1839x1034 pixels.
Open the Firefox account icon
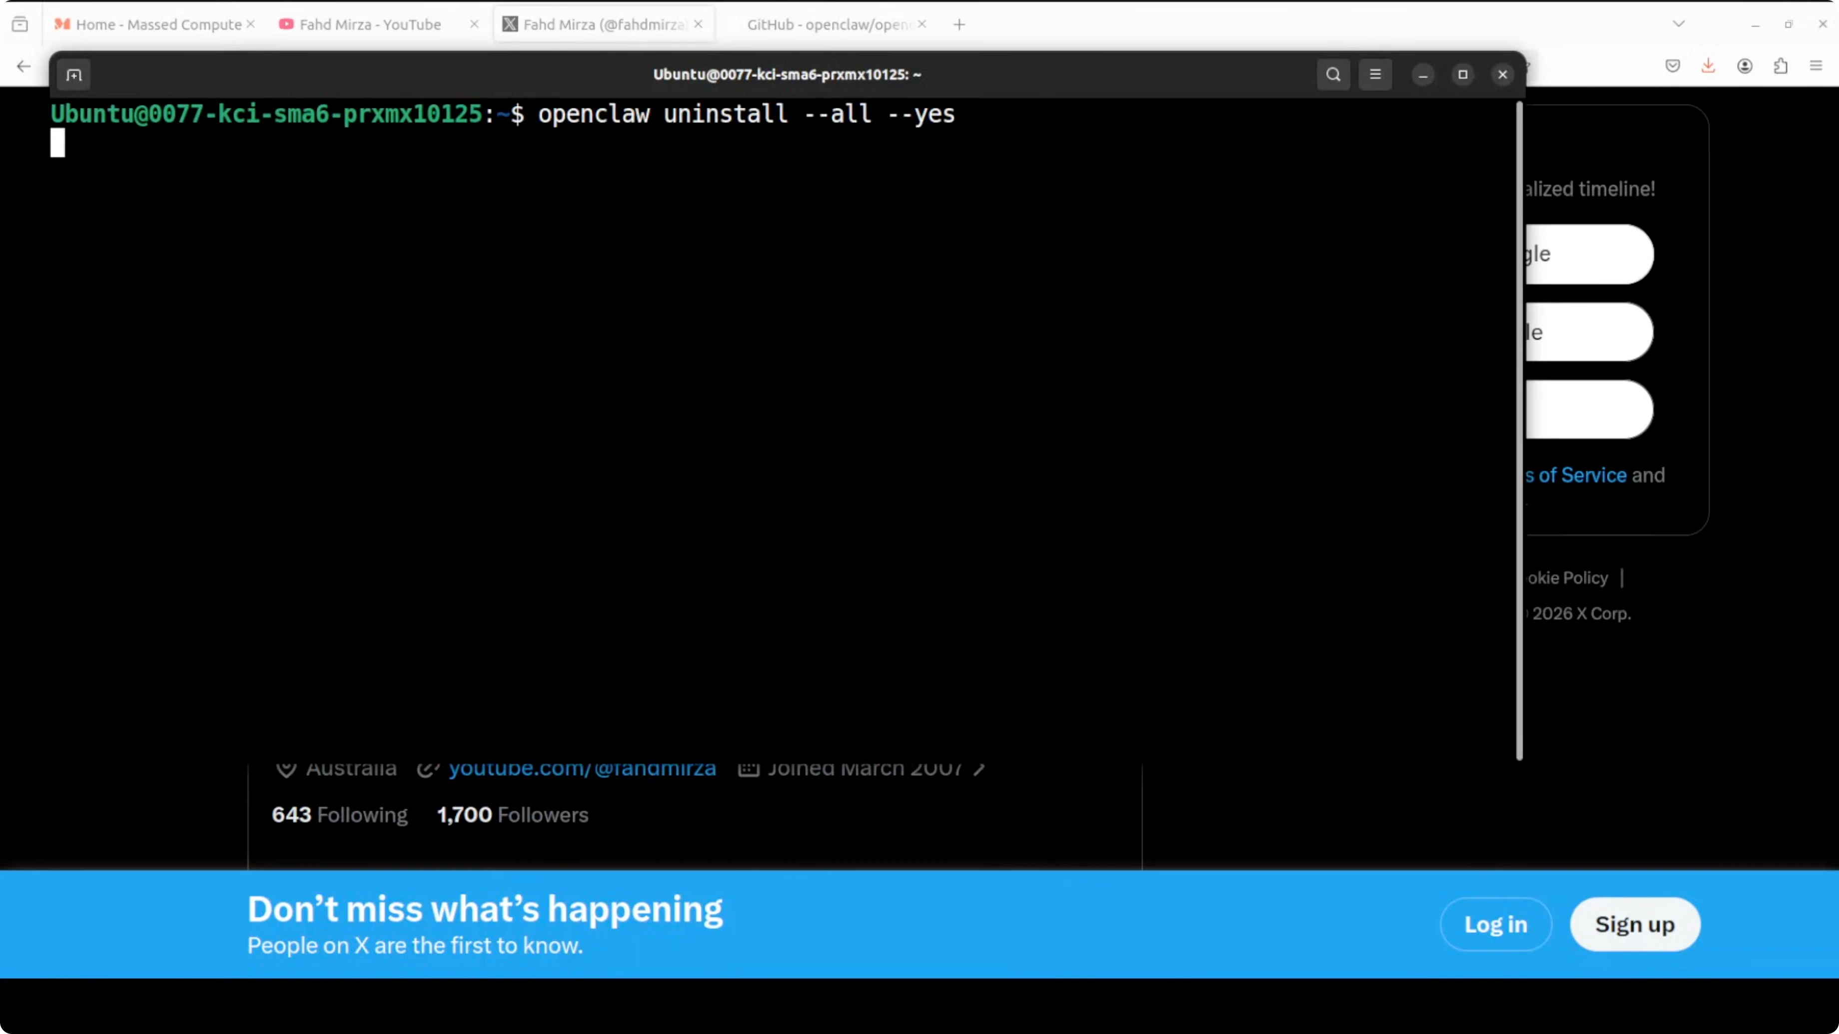tap(1744, 65)
